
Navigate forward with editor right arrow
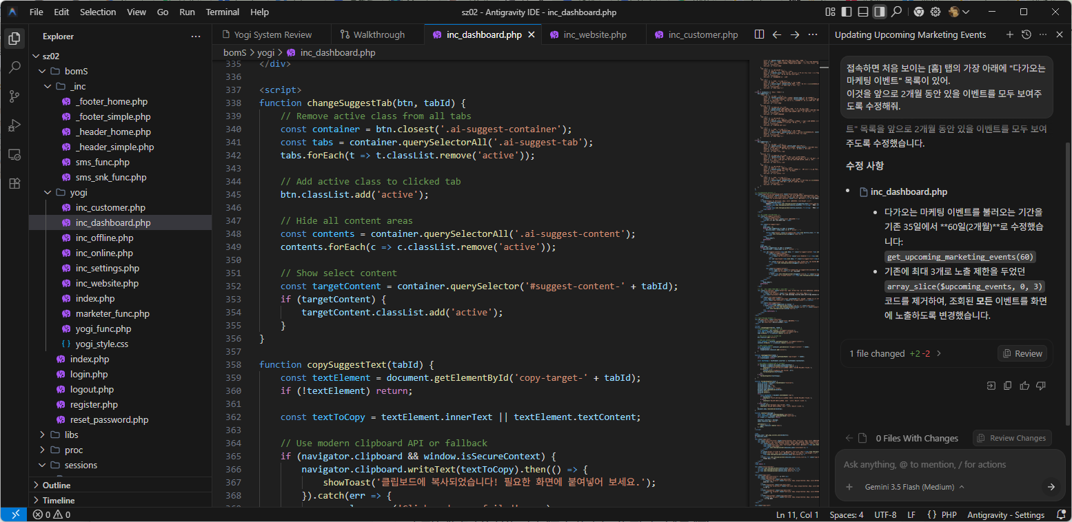pos(795,34)
